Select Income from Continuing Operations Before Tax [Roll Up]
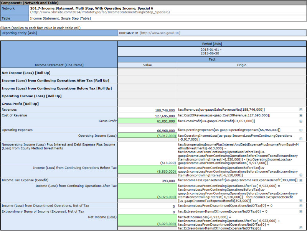Viewport: 307px width, 231px height. [57, 88]
